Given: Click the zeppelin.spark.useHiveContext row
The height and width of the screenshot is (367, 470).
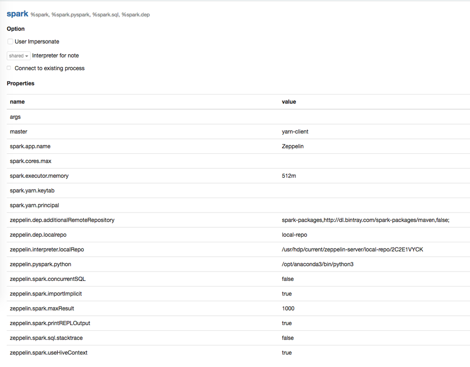Looking at the screenshot, I should [49, 352].
